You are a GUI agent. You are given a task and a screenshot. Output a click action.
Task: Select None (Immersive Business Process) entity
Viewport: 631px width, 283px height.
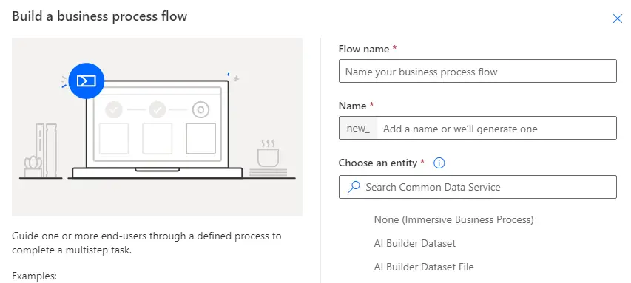tap(454, 220)
